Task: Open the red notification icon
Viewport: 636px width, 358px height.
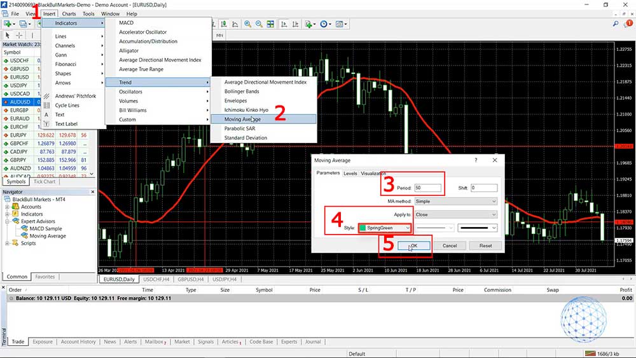Action: (x=628, y=24)
